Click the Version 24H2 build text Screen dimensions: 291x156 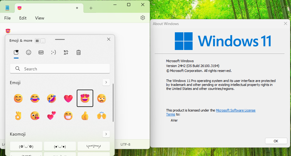pos(193,66)
